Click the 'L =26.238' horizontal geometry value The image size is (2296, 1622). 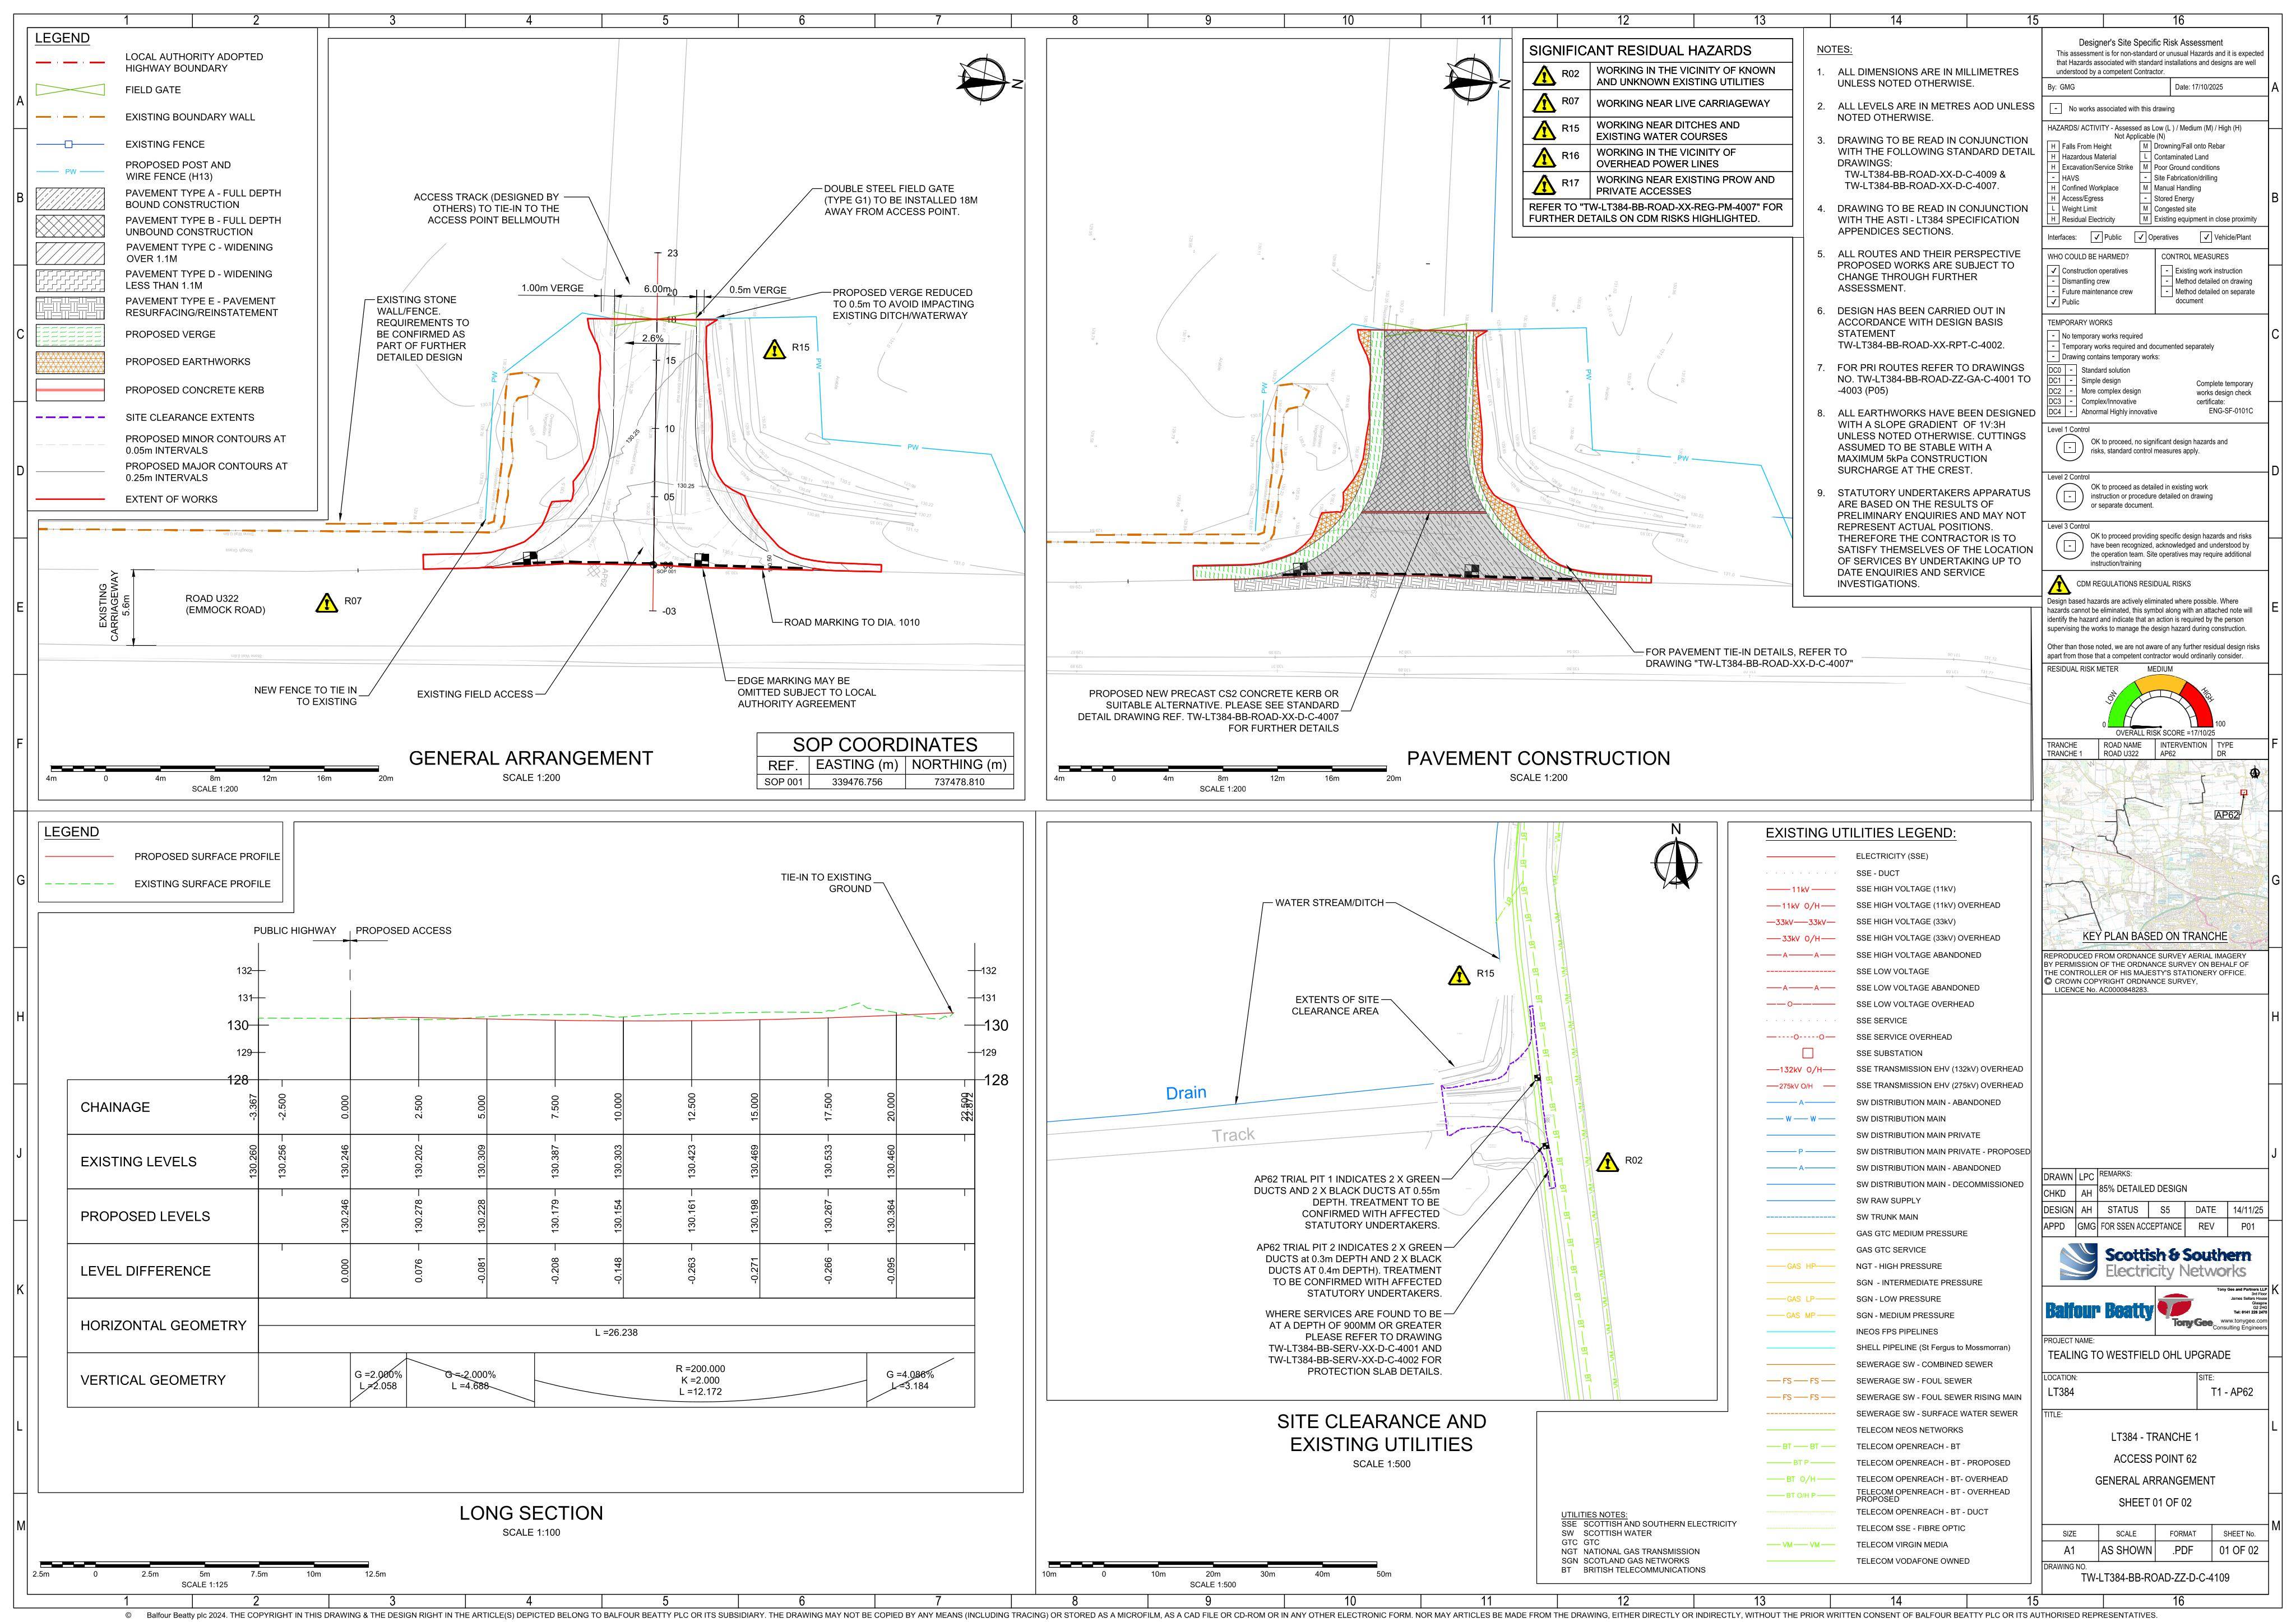pyautogui.click(x=616, y=1333)
